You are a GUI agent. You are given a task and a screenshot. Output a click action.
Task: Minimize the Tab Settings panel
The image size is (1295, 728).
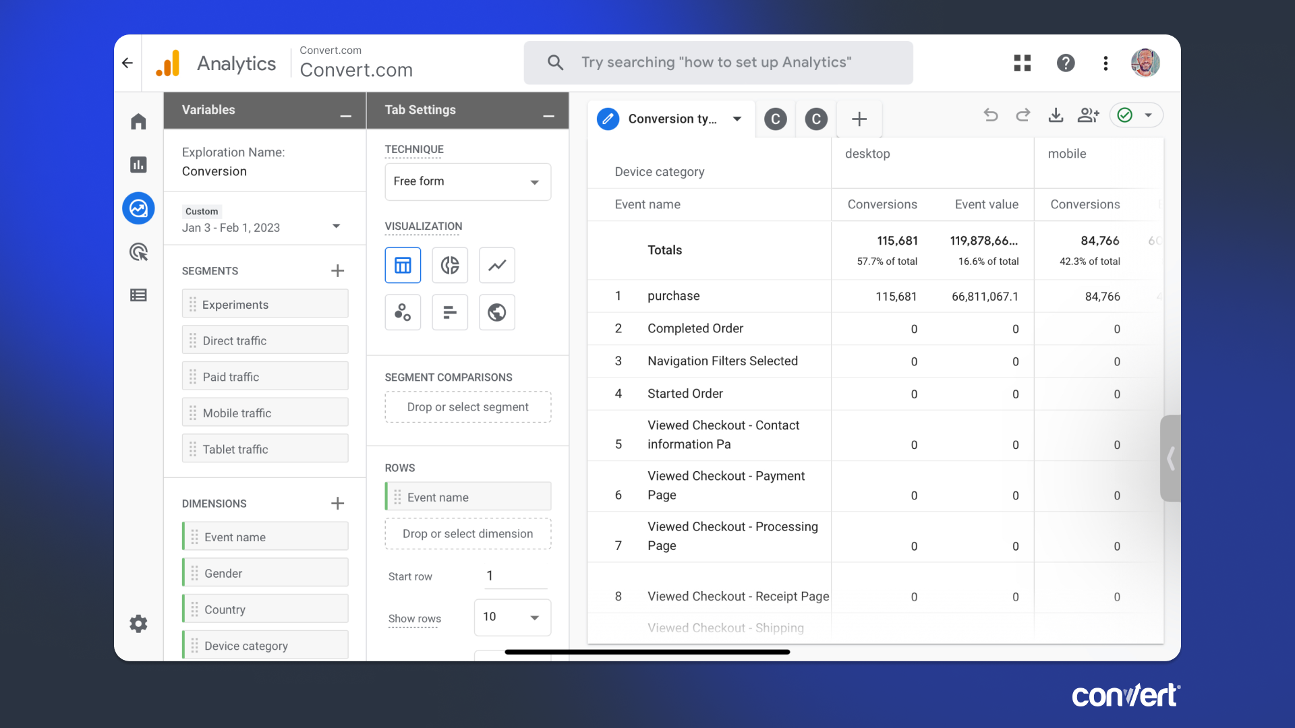tap(549, 116)
